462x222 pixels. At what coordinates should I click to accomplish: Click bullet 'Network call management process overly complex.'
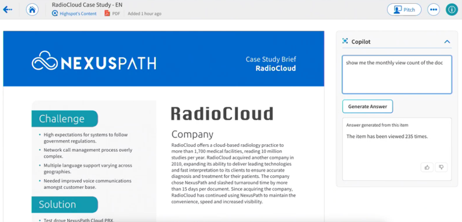pyautogui.click(x=88, y=153)
